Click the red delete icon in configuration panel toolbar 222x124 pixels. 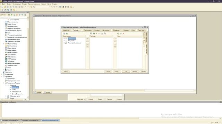pyautogui.click(x=17, y=15)
